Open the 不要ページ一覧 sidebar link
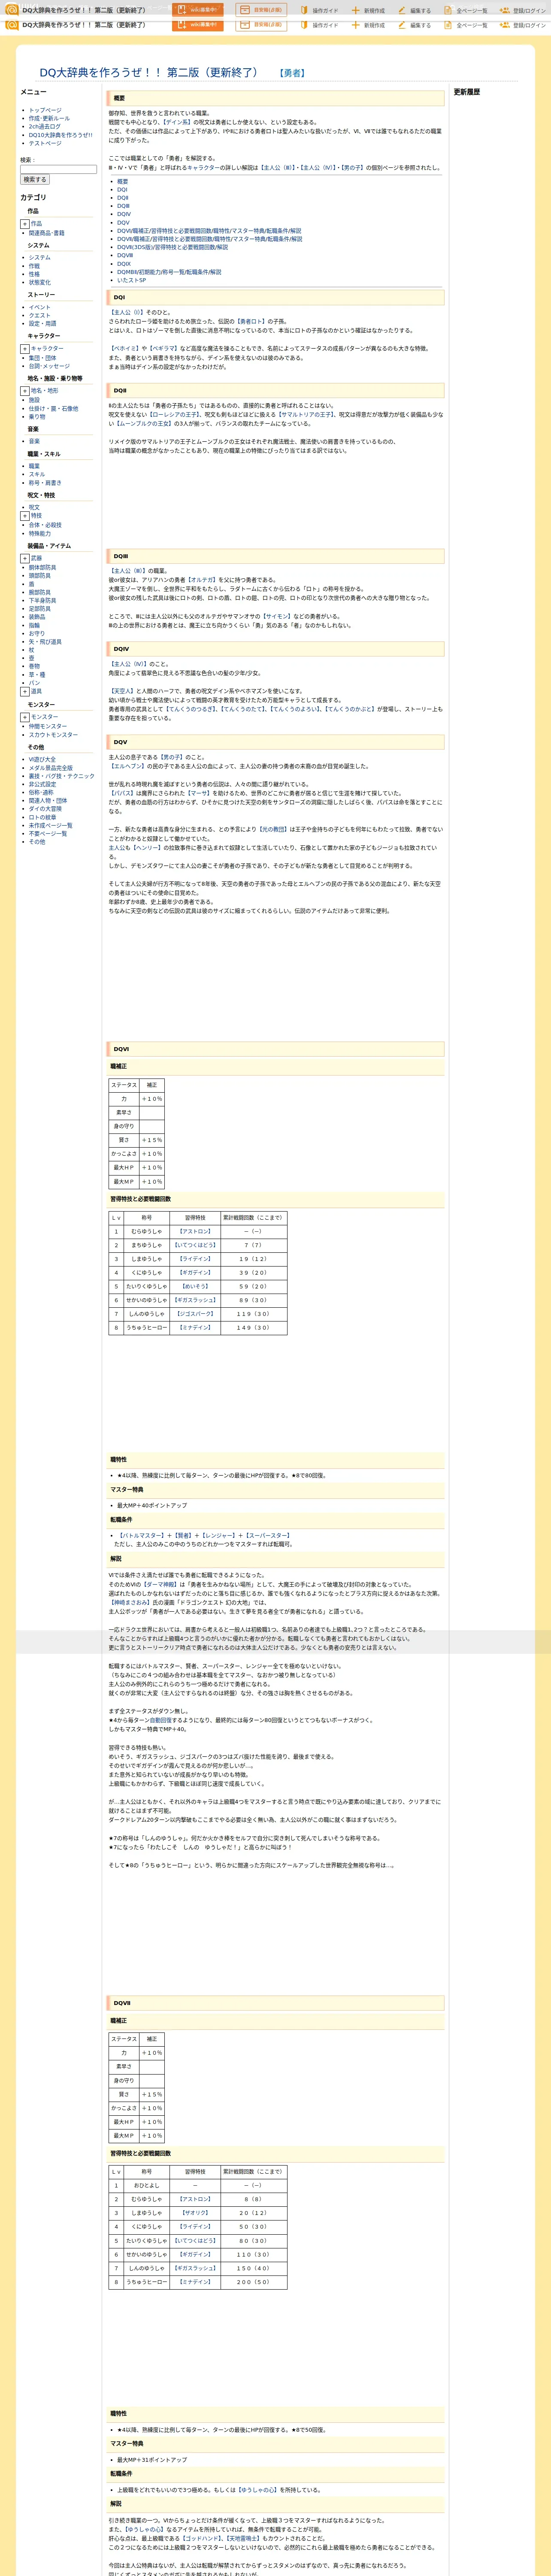 click(48, 834)
